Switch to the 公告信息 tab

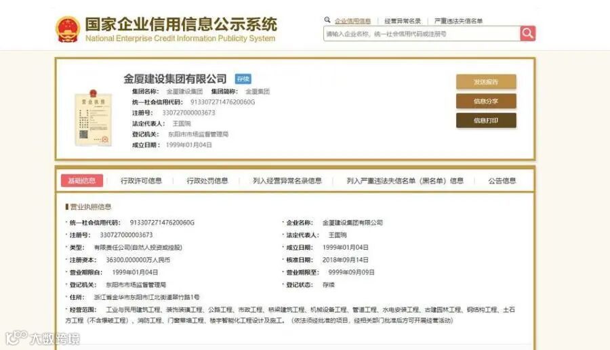[502, 181]
